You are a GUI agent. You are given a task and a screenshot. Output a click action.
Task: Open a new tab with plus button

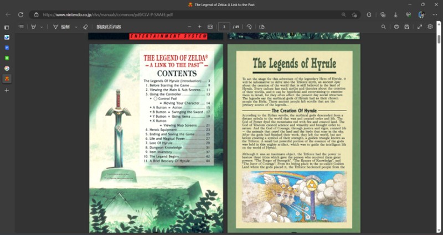(x=7, y=90)
